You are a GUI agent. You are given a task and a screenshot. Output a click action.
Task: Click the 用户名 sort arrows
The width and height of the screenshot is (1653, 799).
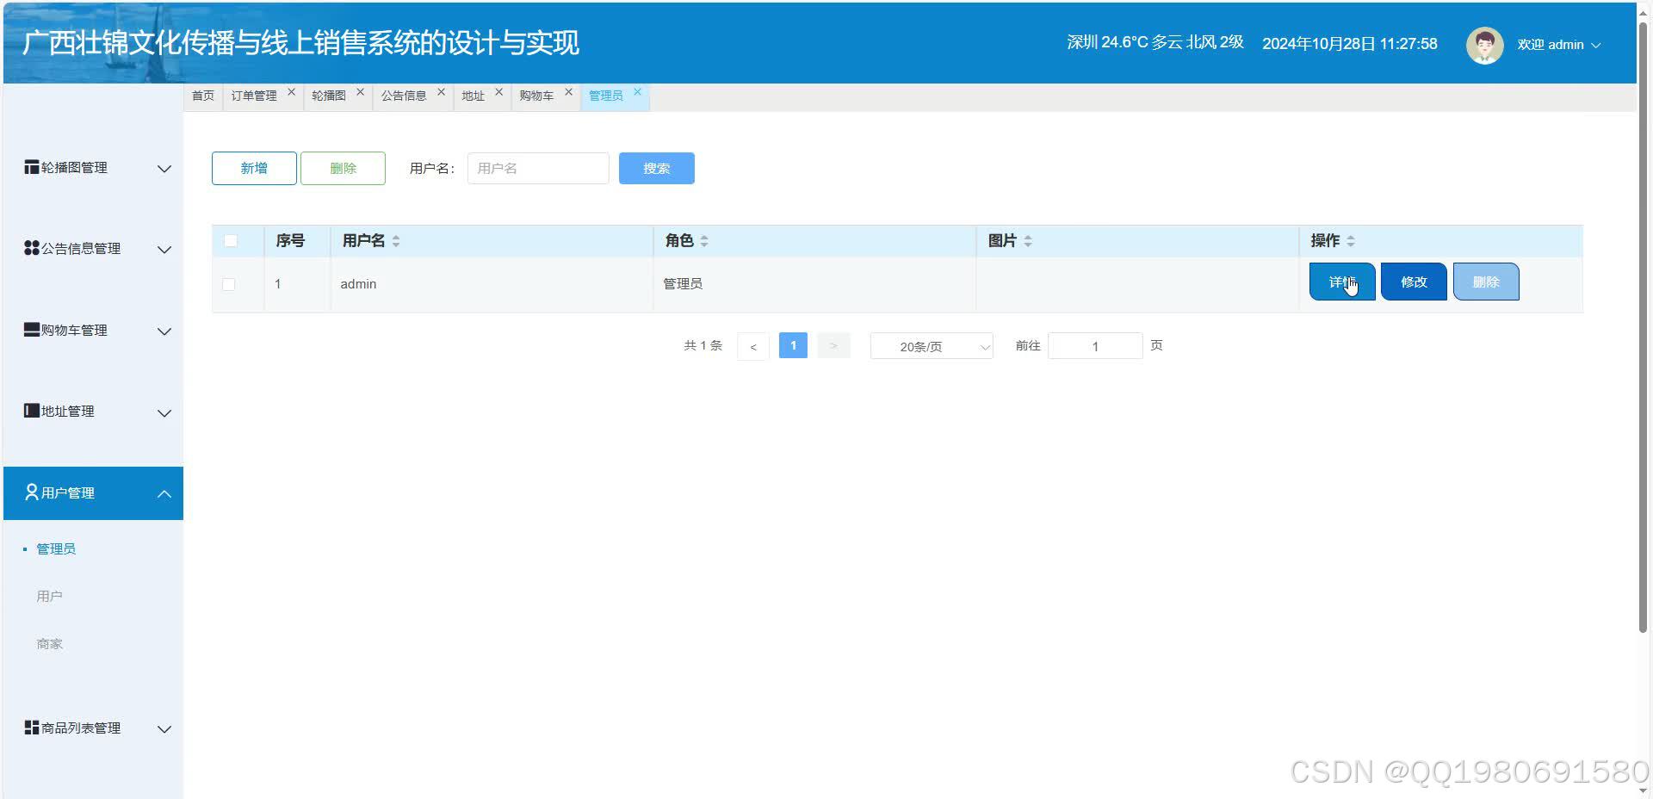[396, 241]
